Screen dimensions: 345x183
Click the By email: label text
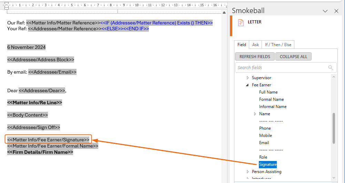tap(17, 72)
